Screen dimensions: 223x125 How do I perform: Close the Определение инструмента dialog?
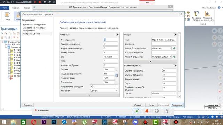pos(180,14)
